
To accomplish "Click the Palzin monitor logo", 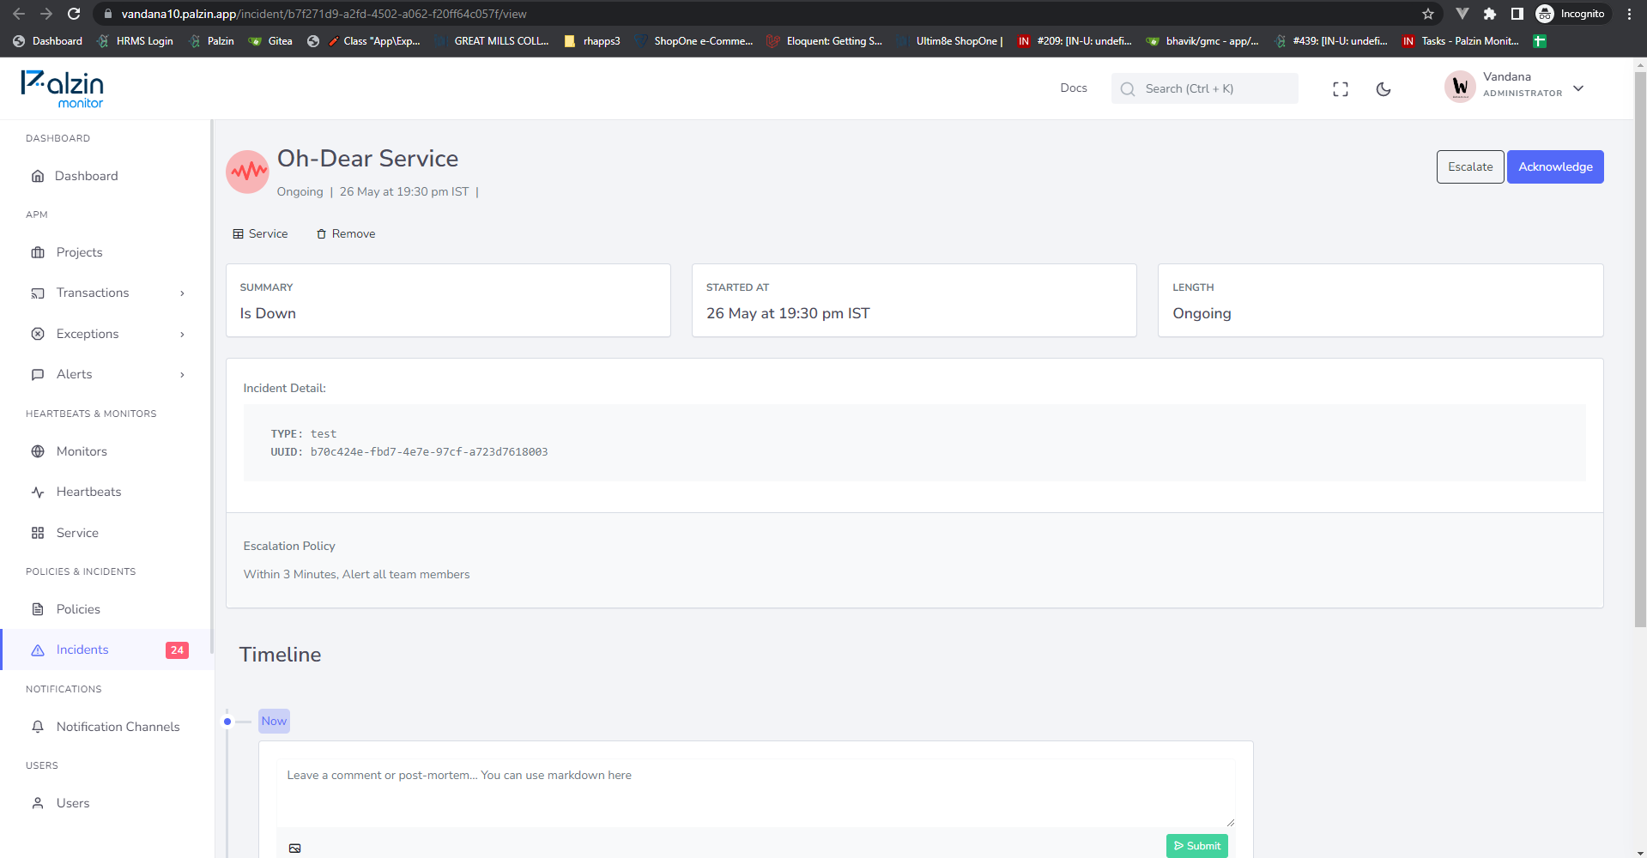I will (x=63, y=89).
